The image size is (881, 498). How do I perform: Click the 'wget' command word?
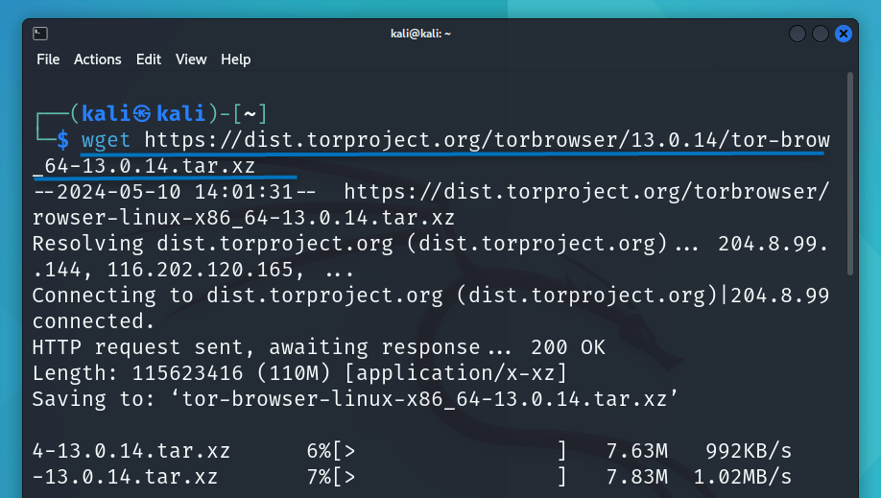click(106, 139)
